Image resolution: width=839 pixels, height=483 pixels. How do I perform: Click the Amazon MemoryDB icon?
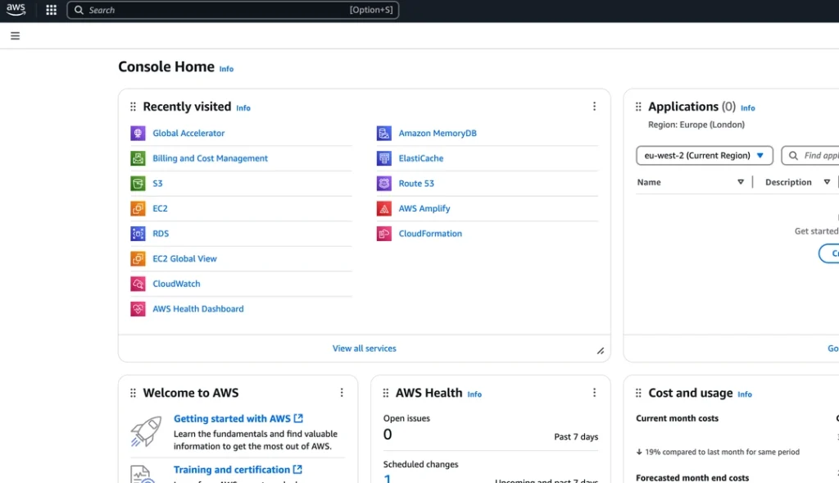point(383,133)
